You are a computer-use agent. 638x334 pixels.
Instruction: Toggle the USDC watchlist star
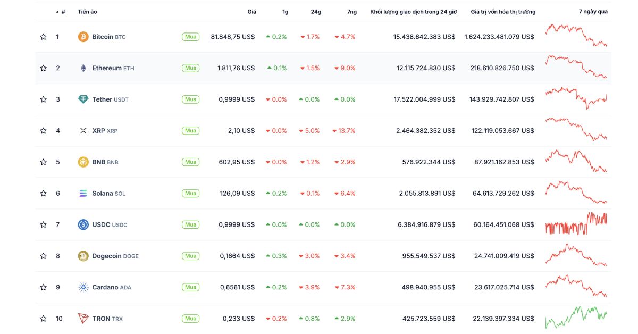[x=44, y=225]
